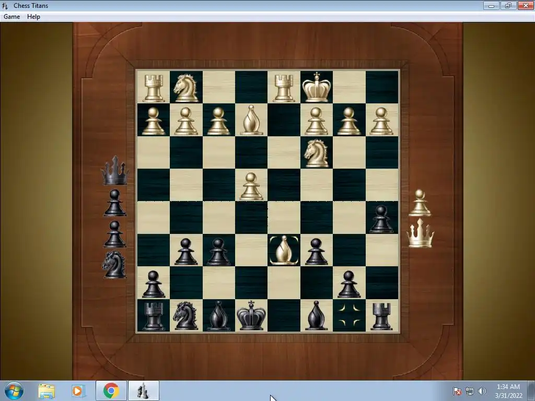The height and width of the screenshot is (401, 535).
Task: Select the white rook beside the white king
Action: (284, 88)
